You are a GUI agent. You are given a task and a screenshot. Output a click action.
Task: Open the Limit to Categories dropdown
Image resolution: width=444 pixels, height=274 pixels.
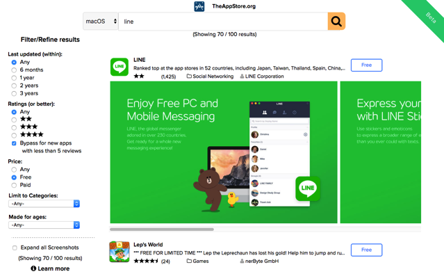pyautogui.click(x=44, y=204)
